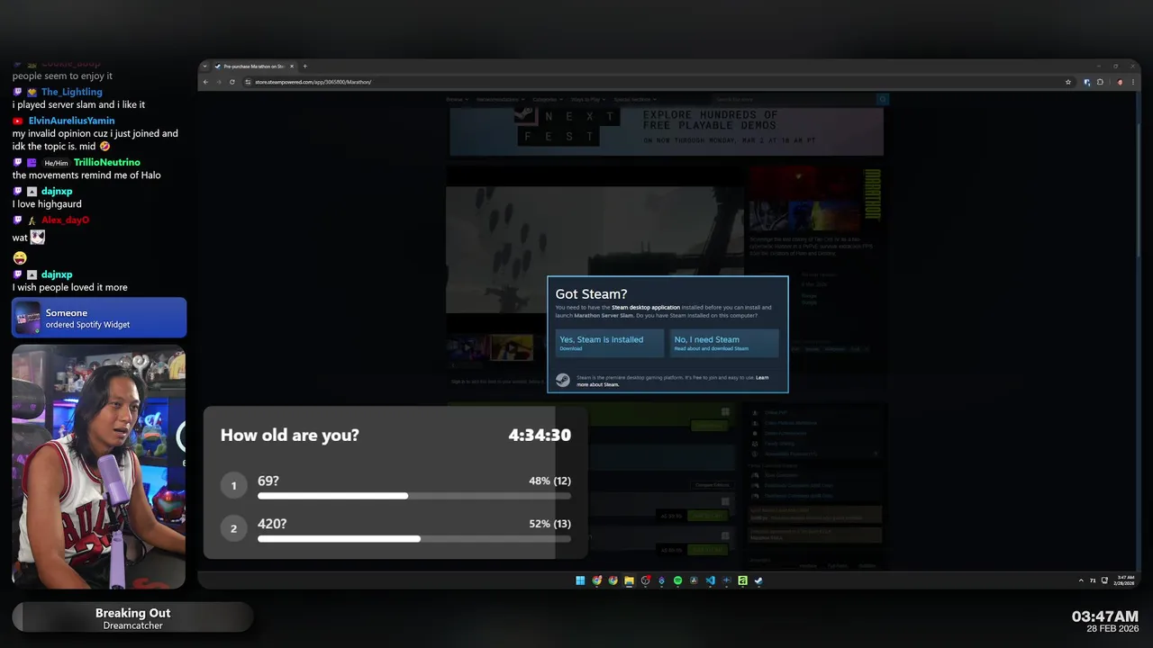Select 'Pre-purchase Marathon on Steam' tab

(253, 66)
